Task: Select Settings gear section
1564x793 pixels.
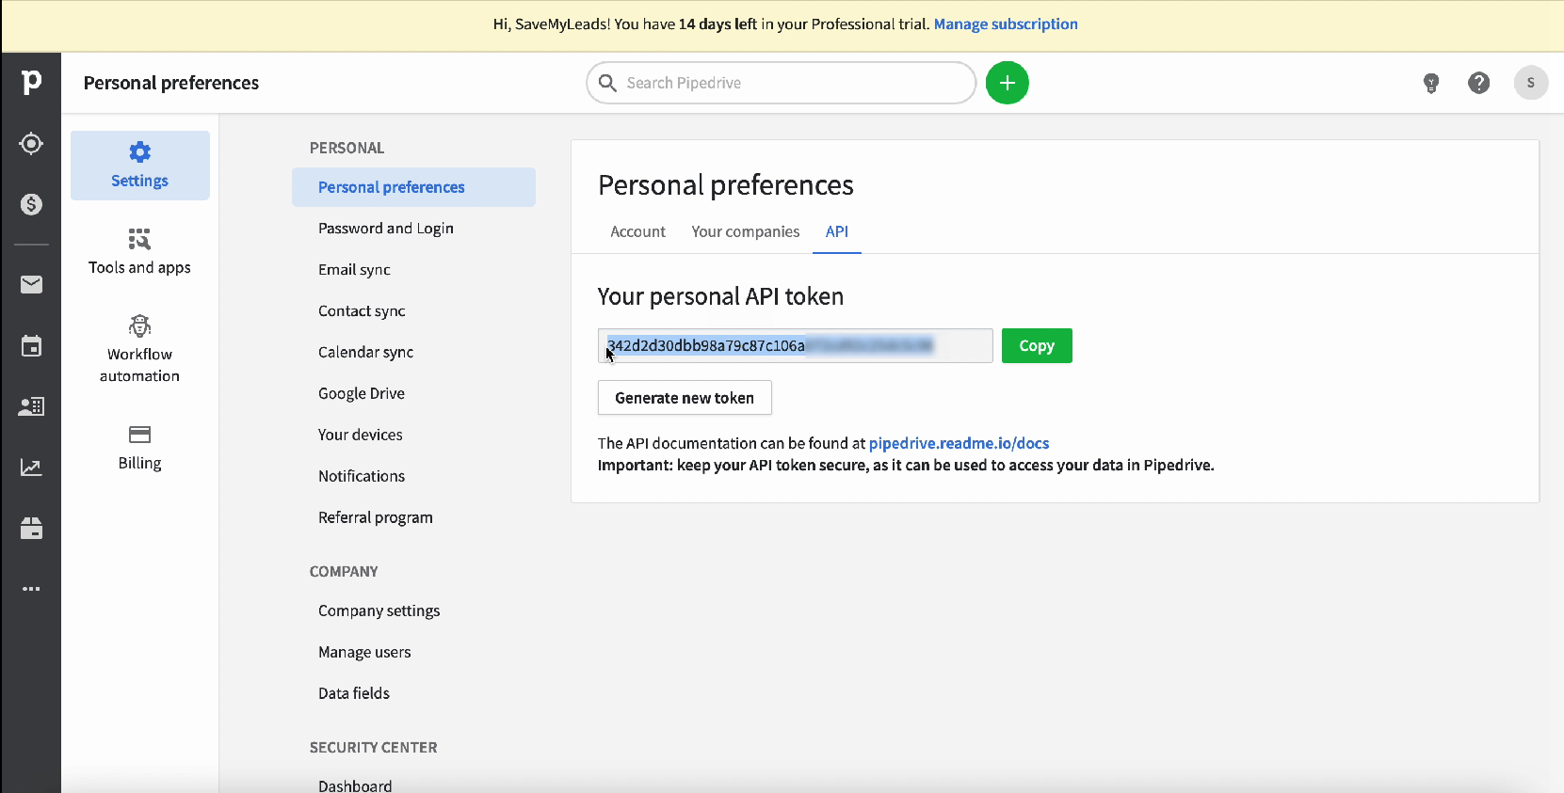Action: point(140,166)
